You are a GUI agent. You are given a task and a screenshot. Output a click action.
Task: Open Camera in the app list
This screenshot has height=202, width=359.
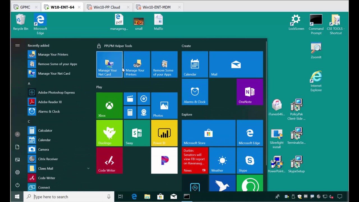59,149
